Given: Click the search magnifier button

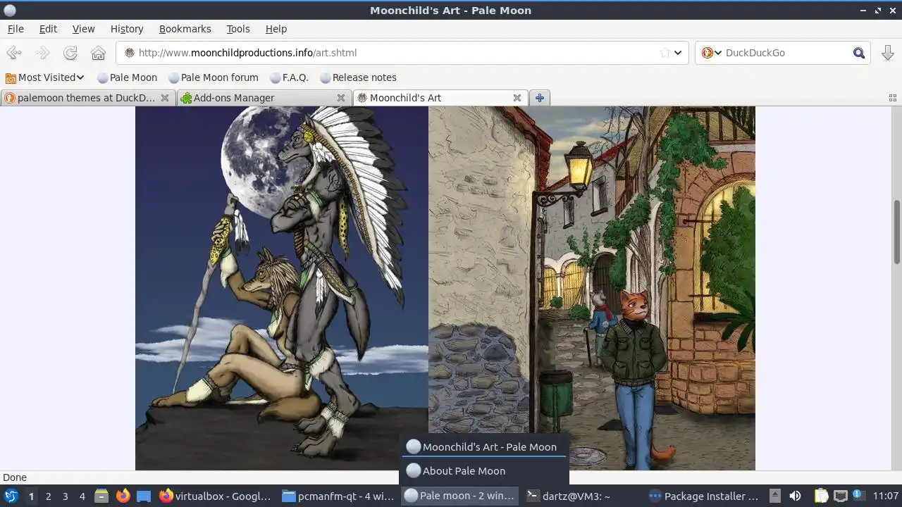Looking at the screenshot, I should pos(859,53).
